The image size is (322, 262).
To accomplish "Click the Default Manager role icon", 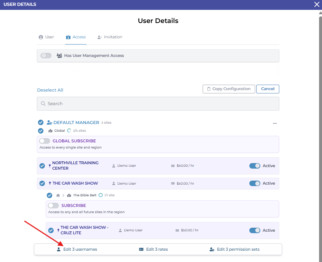I will (x=49, y=123).
